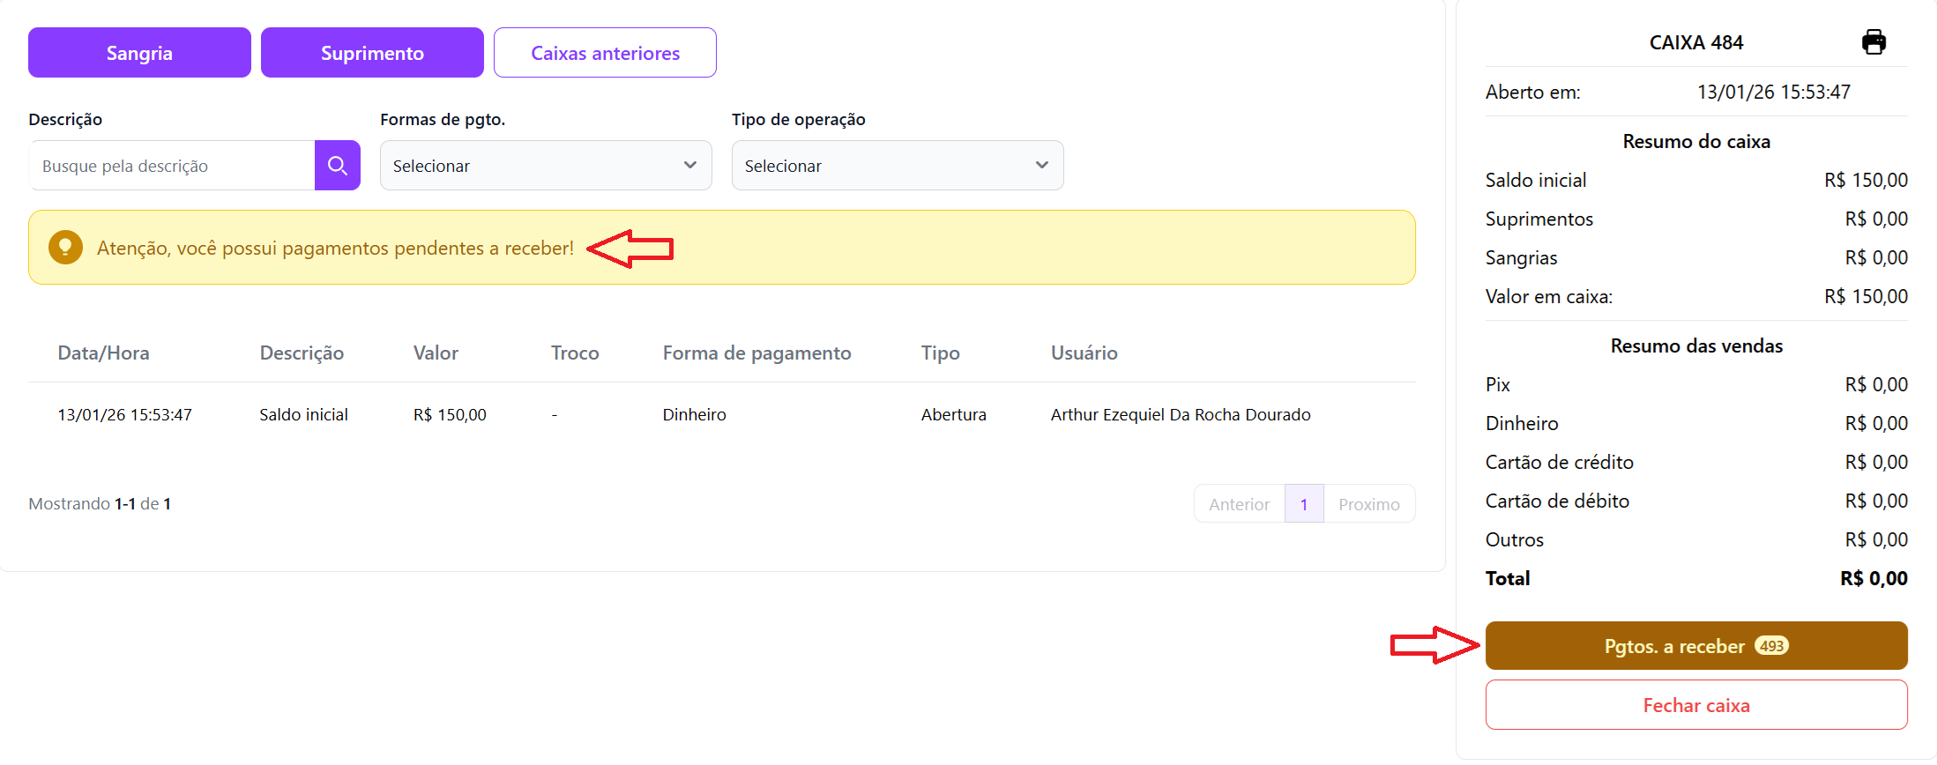Click the Troco column header
The width and height of the screenshot is (1937, 765).
click(575, 353)
